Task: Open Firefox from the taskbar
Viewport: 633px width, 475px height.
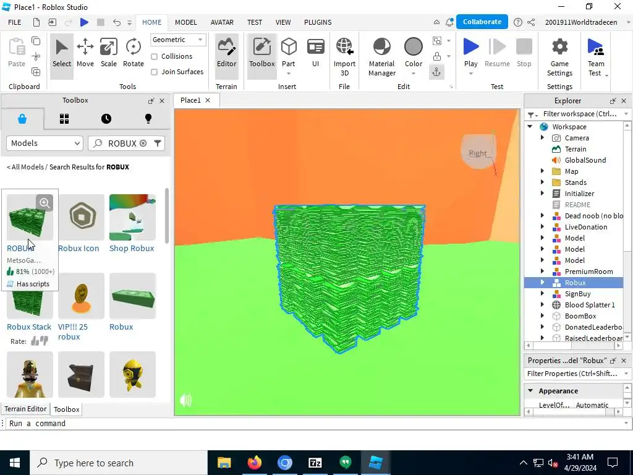Action: point(254,463)
